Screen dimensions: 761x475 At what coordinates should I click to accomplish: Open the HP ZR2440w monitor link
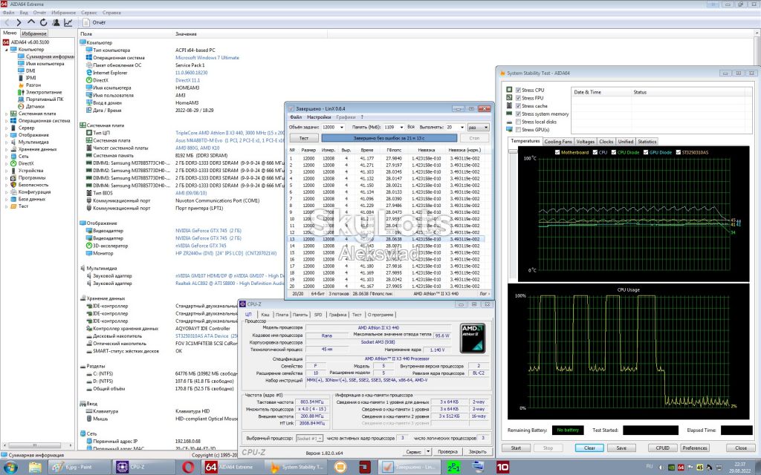pos(226,253)
